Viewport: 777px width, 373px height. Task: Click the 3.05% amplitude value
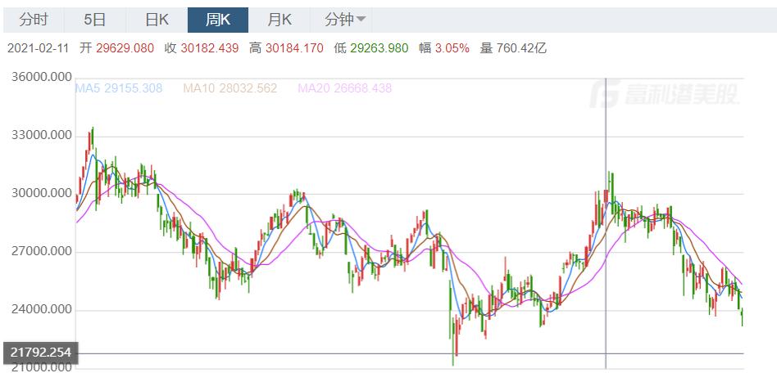coord(455,48)
